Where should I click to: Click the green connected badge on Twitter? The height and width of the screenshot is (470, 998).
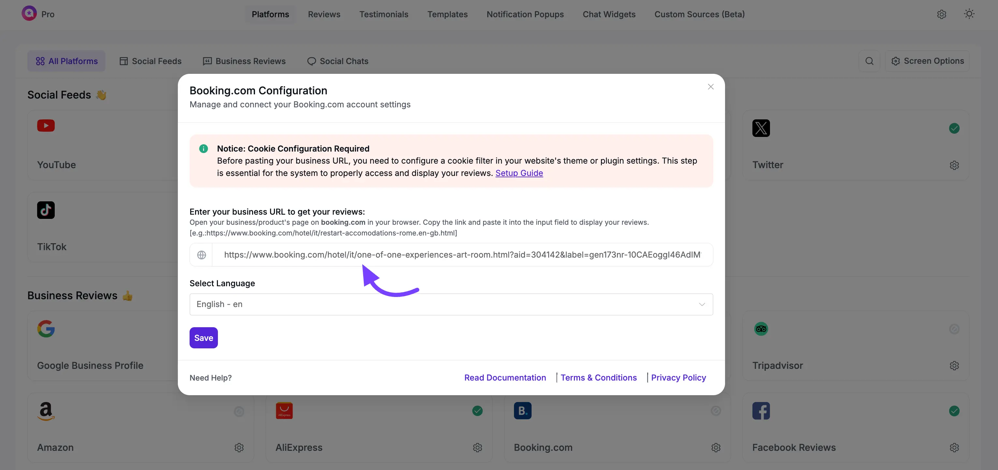coord(954,128)
